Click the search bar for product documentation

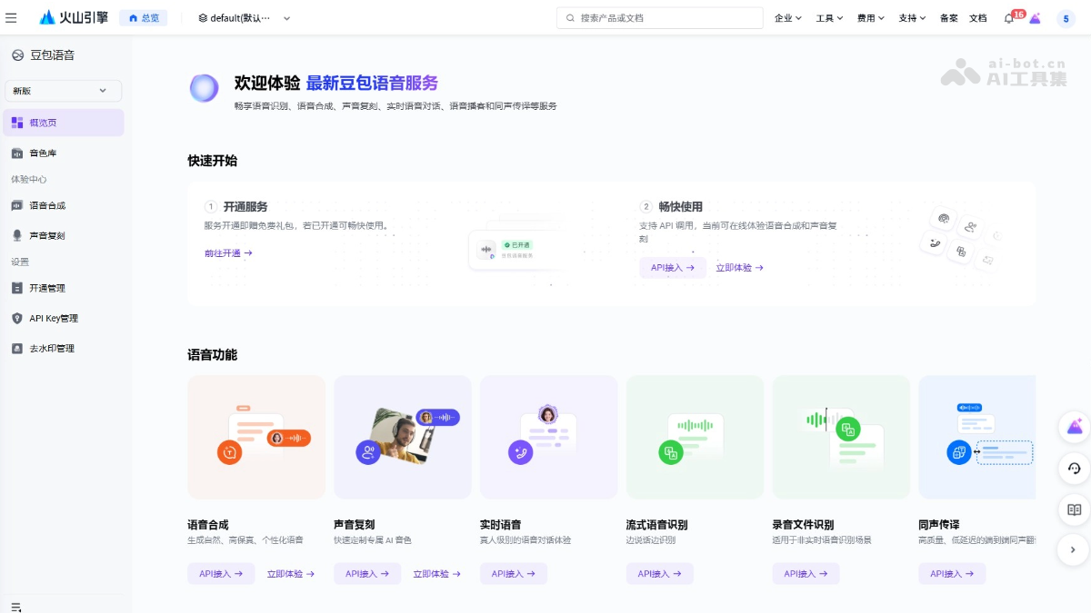pos(659,17)
